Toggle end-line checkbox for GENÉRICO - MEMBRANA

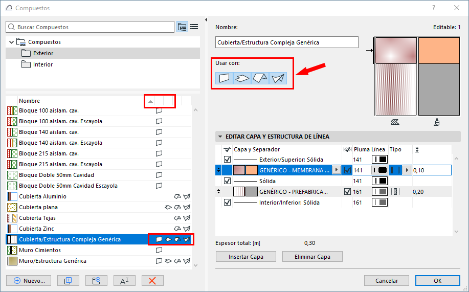click(347, 170)
